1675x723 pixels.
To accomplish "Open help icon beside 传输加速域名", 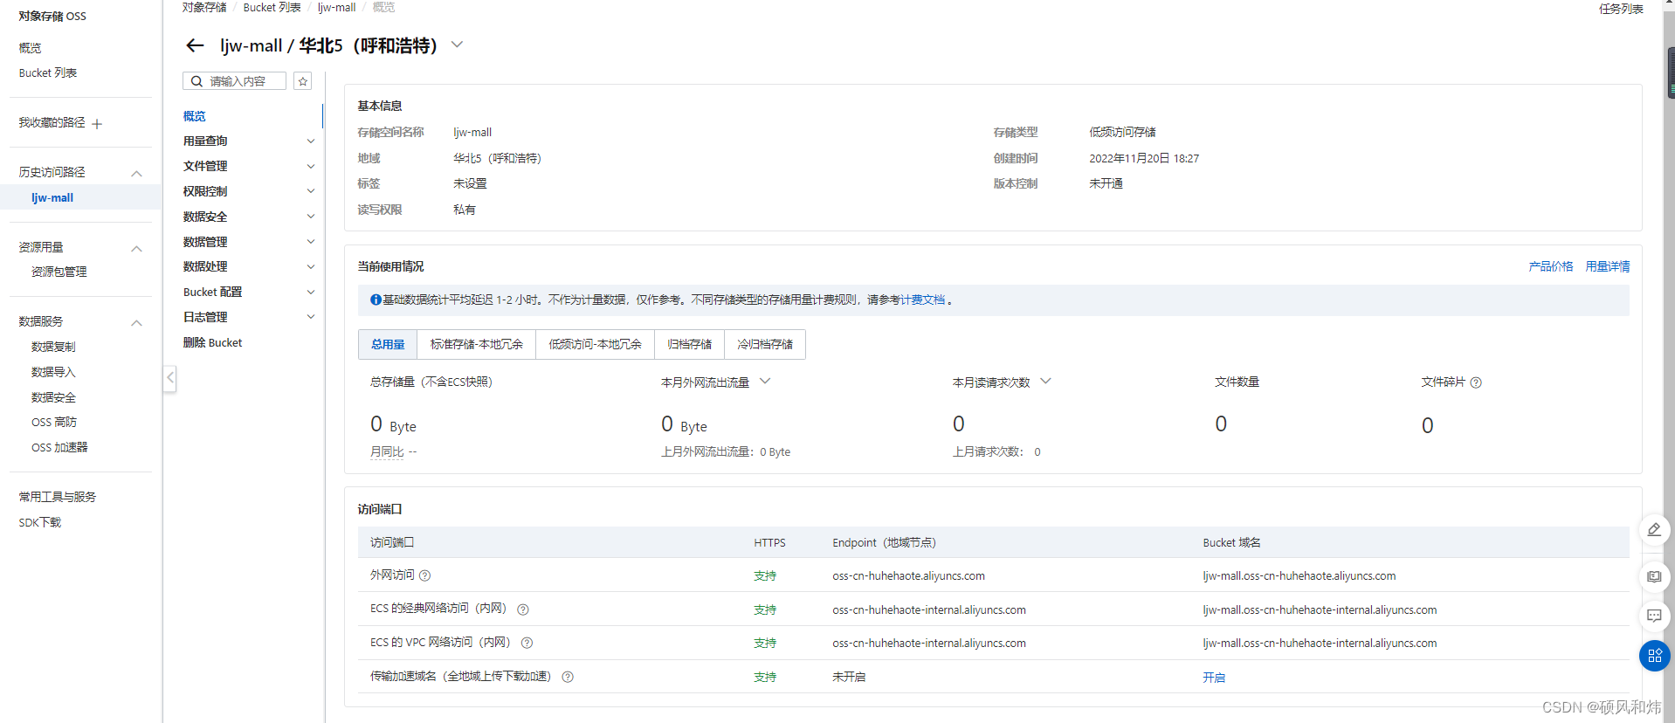I will coord(568,677).
